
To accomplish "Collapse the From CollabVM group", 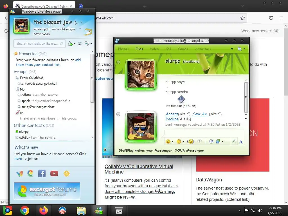I will (17, 78).
